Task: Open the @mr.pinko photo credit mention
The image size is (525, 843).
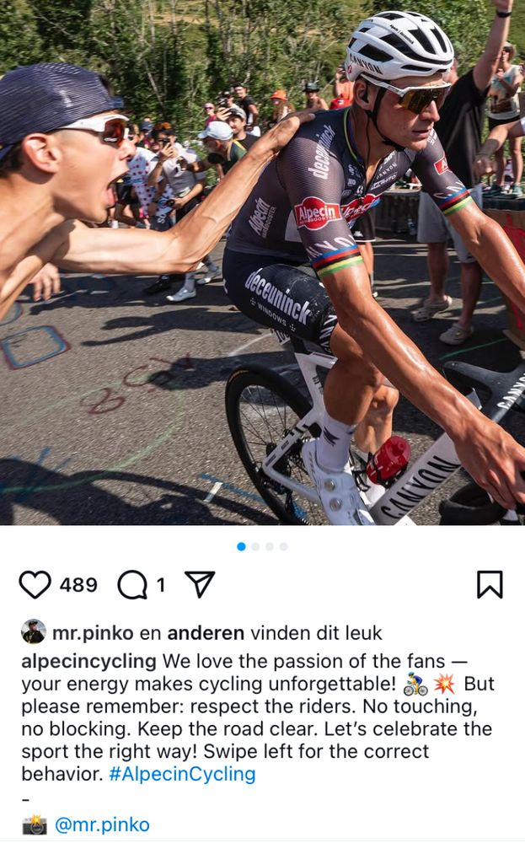Action: point(102,824)
